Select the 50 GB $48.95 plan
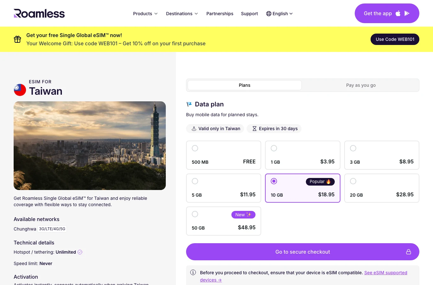This screenshot has height=285, width=433. tap(223, 221)
